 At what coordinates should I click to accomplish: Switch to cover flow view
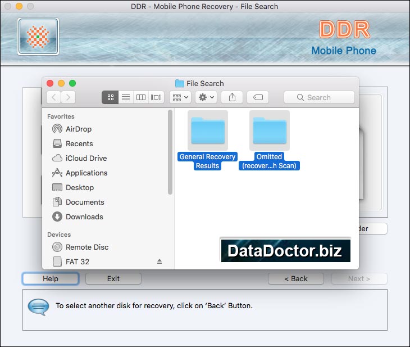pos(156,97)
